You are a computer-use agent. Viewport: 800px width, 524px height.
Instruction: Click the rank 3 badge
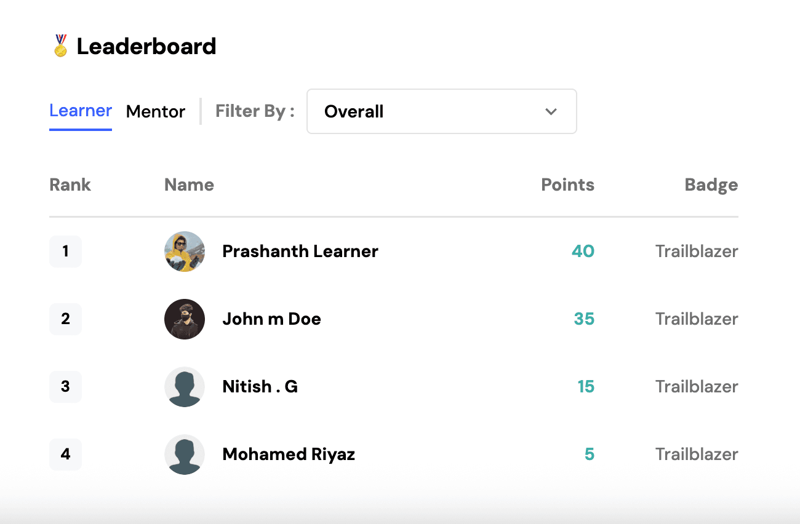65,386
